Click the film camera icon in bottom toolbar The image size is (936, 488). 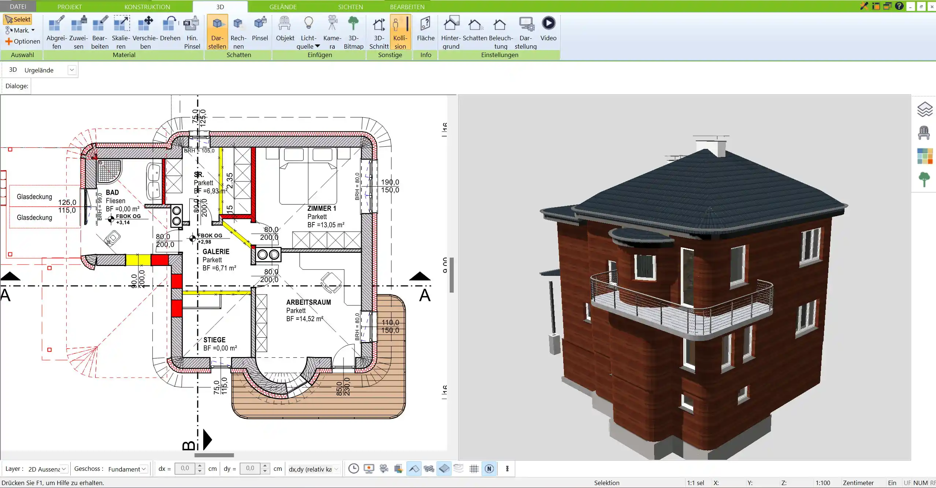click(x=384, y=469)
